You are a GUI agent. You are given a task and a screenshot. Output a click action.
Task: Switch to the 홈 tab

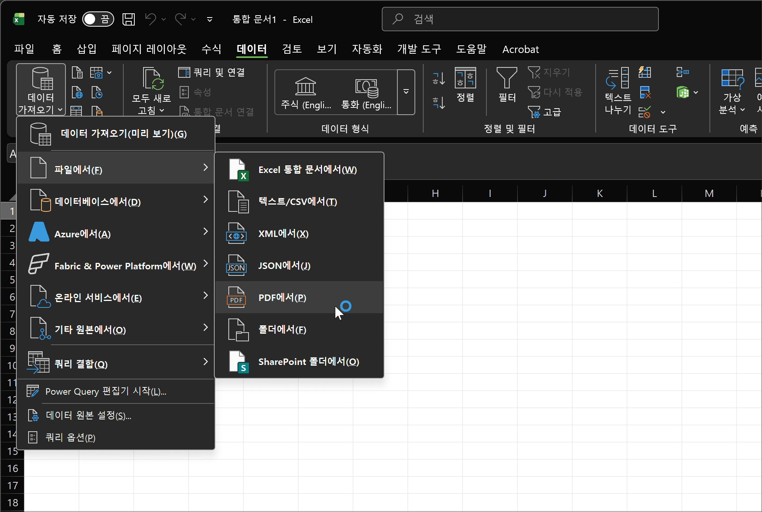tap(57, 49)
